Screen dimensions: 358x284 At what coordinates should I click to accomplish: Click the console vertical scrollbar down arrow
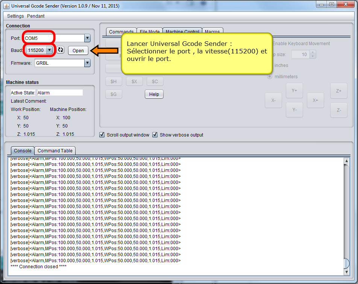click(x=346, y=272)
